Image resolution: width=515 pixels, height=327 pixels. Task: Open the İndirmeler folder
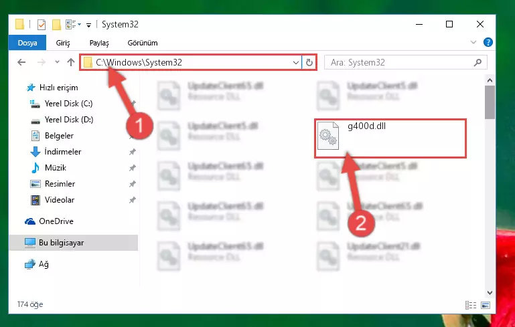(63, 152)
